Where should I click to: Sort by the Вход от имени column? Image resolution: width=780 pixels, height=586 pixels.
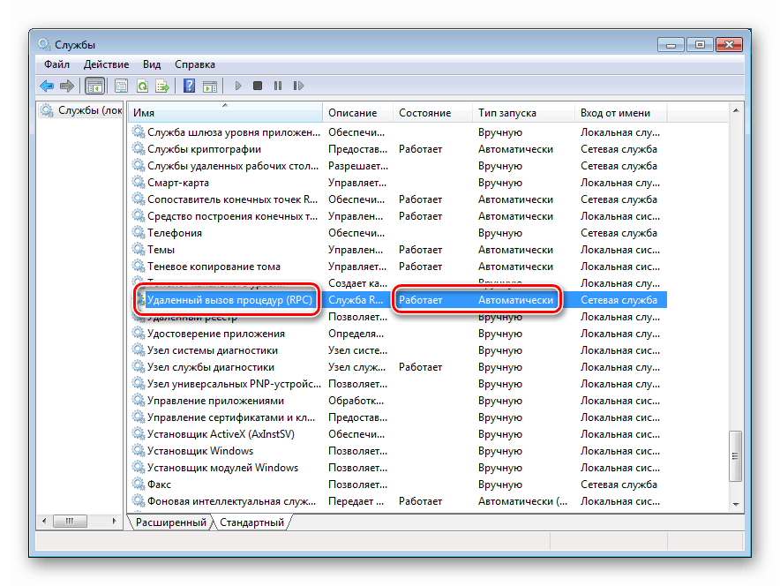pos(621,113)
